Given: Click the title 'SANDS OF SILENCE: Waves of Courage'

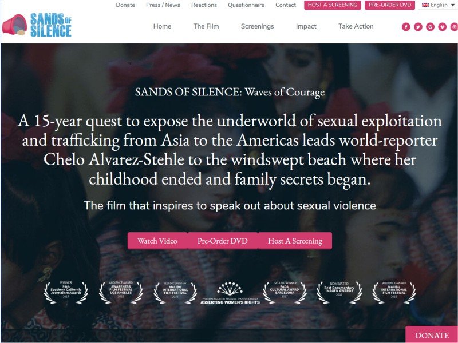Looking at the screenshot, I should [230, 92].
